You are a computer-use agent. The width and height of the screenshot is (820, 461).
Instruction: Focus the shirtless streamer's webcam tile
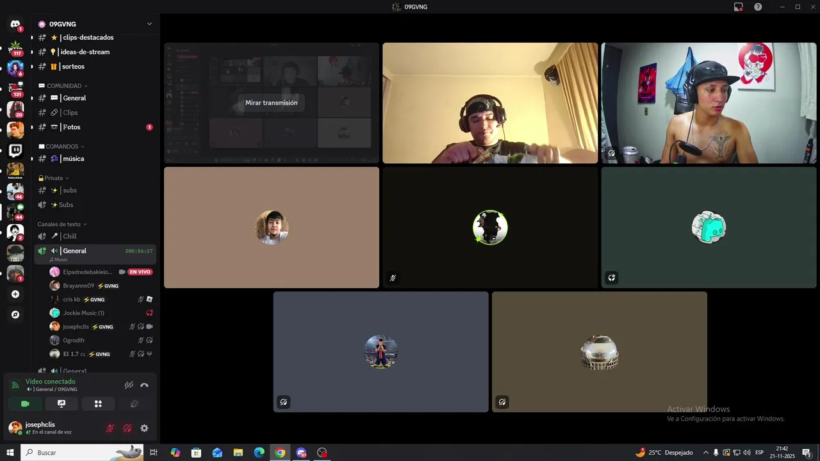pos(709,103)
